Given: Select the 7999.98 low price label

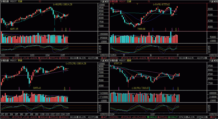Looking at the screenshot, I should coord(141,29).
